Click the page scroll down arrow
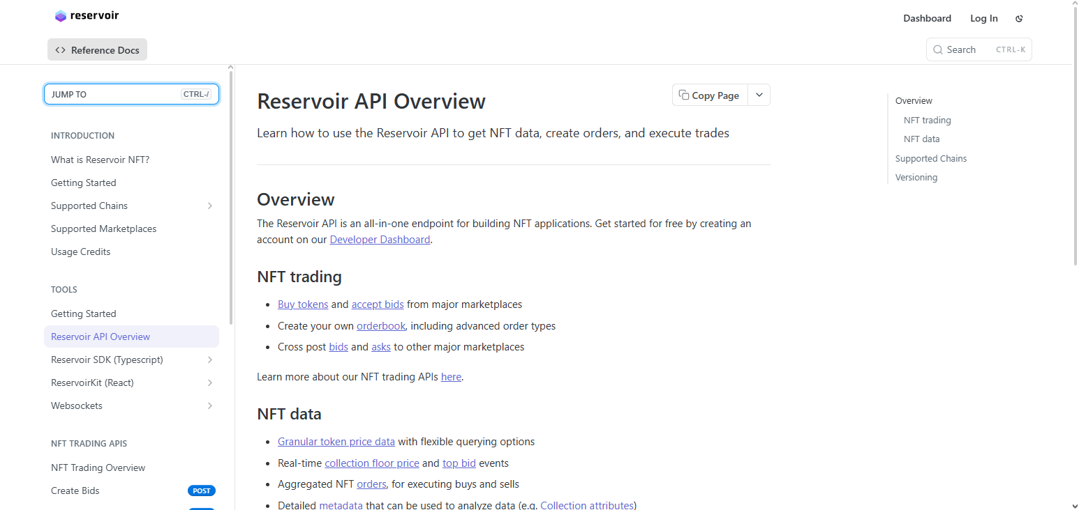Screen dimensions: 1079x510 1074,506
